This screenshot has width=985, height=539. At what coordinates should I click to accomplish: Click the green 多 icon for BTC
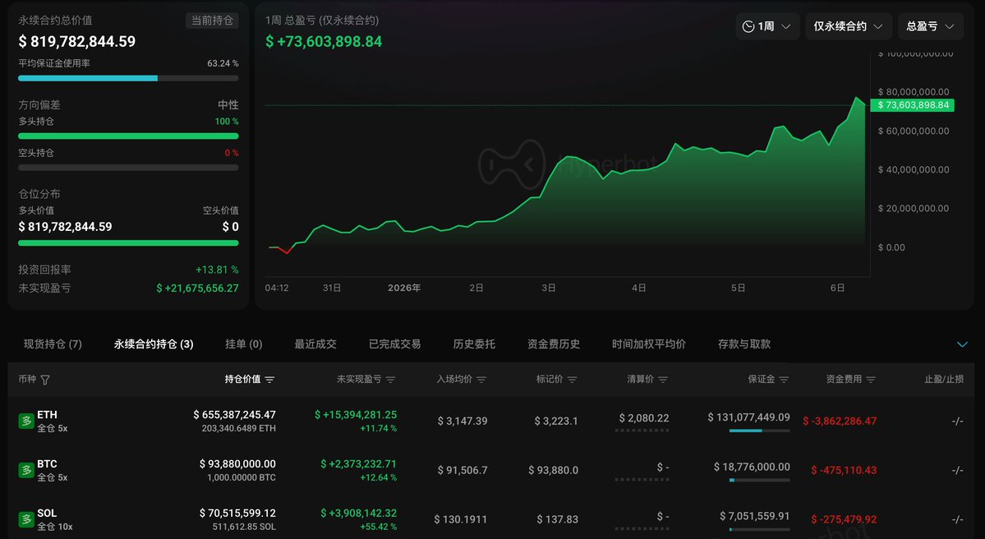point(26,470)
